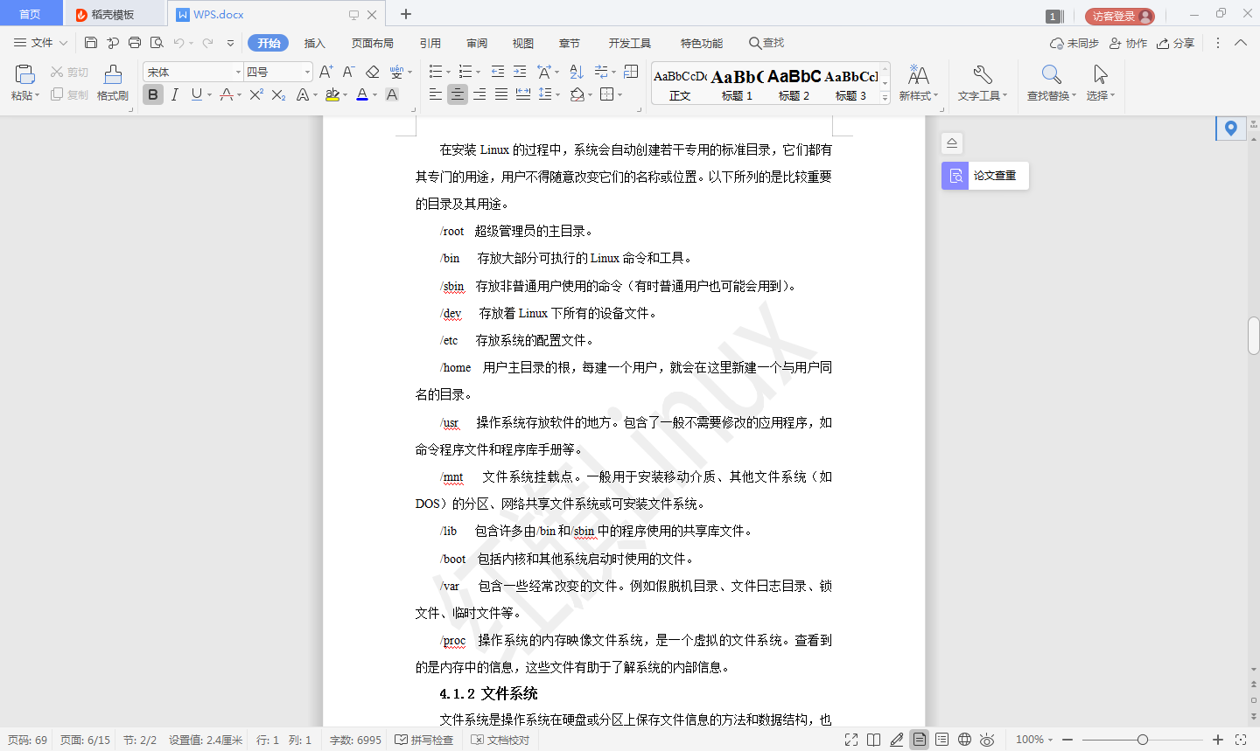
Task: Click the 查找 search button
Action: point(766,43)
